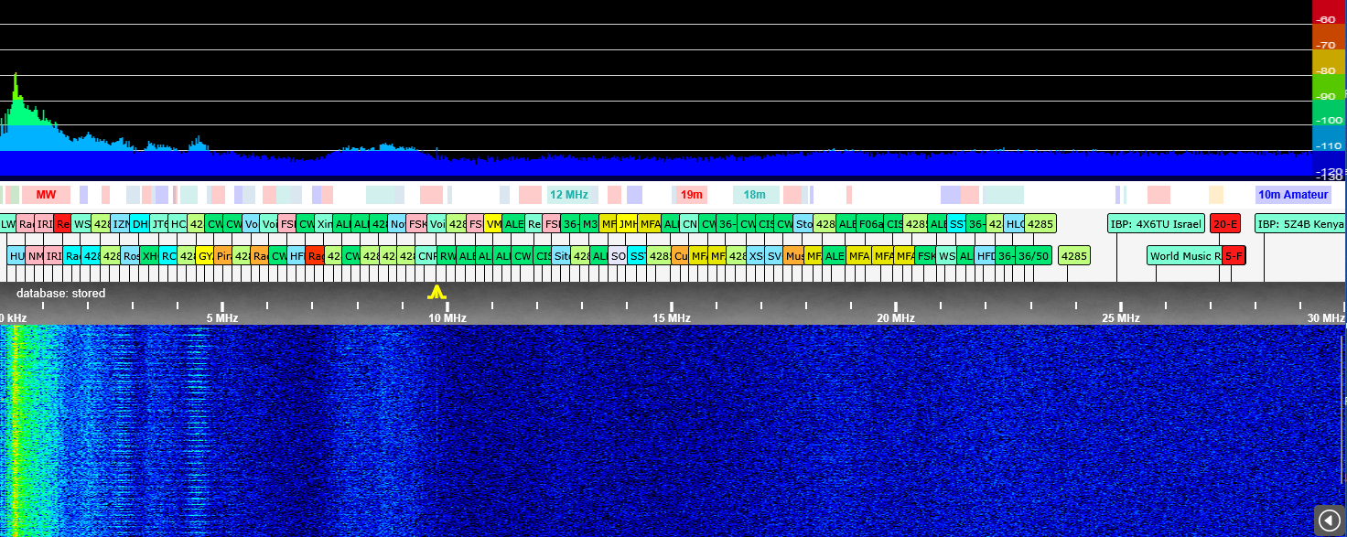Choose the 18m band marker
Viewport: 1347px width, 537px height.
coord(754,195)
